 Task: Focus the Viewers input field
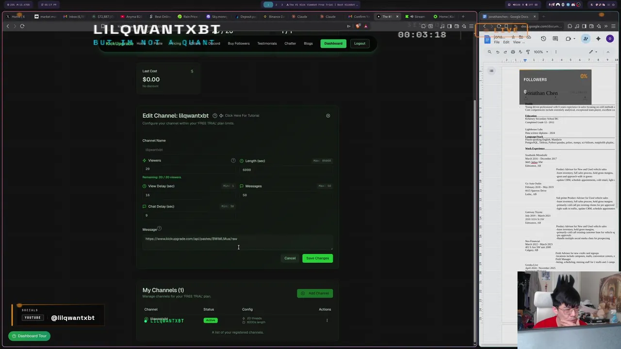pyautogui.click(x=189, y=169)
